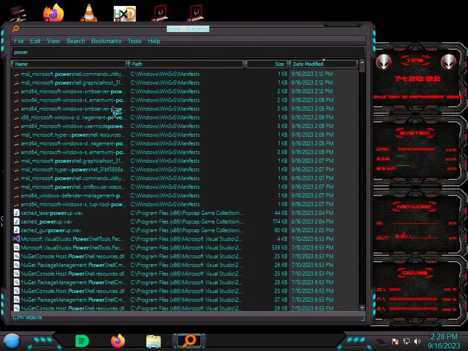Click the taskbar clock showing 2:28 PM

click(x=443, y=341)
